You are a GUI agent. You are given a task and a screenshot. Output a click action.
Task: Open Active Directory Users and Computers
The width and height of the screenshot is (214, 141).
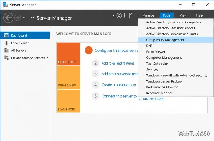pyautogui.click(x=176, y=22)
